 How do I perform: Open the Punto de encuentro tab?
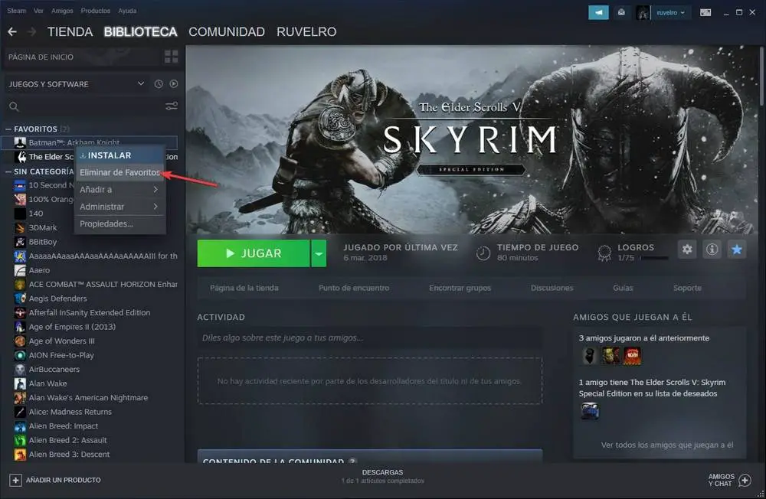[x=354, y=288]
